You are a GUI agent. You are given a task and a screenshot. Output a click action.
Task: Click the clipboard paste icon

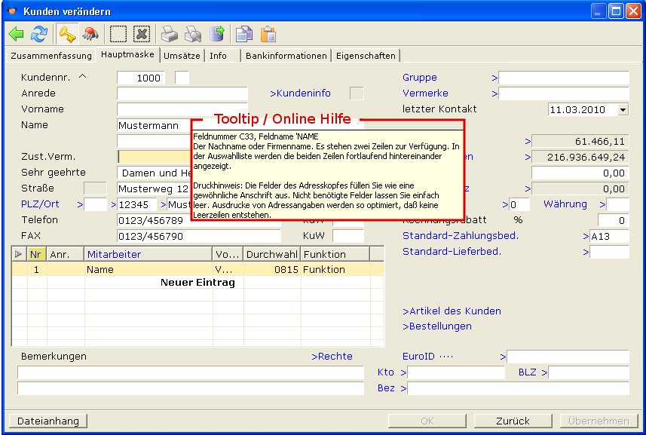pyautogui.click(x=268, y=34)
